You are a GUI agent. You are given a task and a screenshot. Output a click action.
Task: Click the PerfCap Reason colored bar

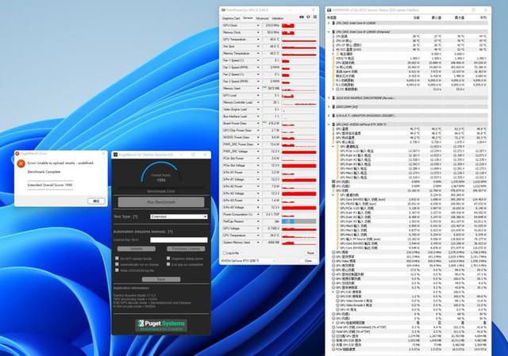click(x=298, y=221)
